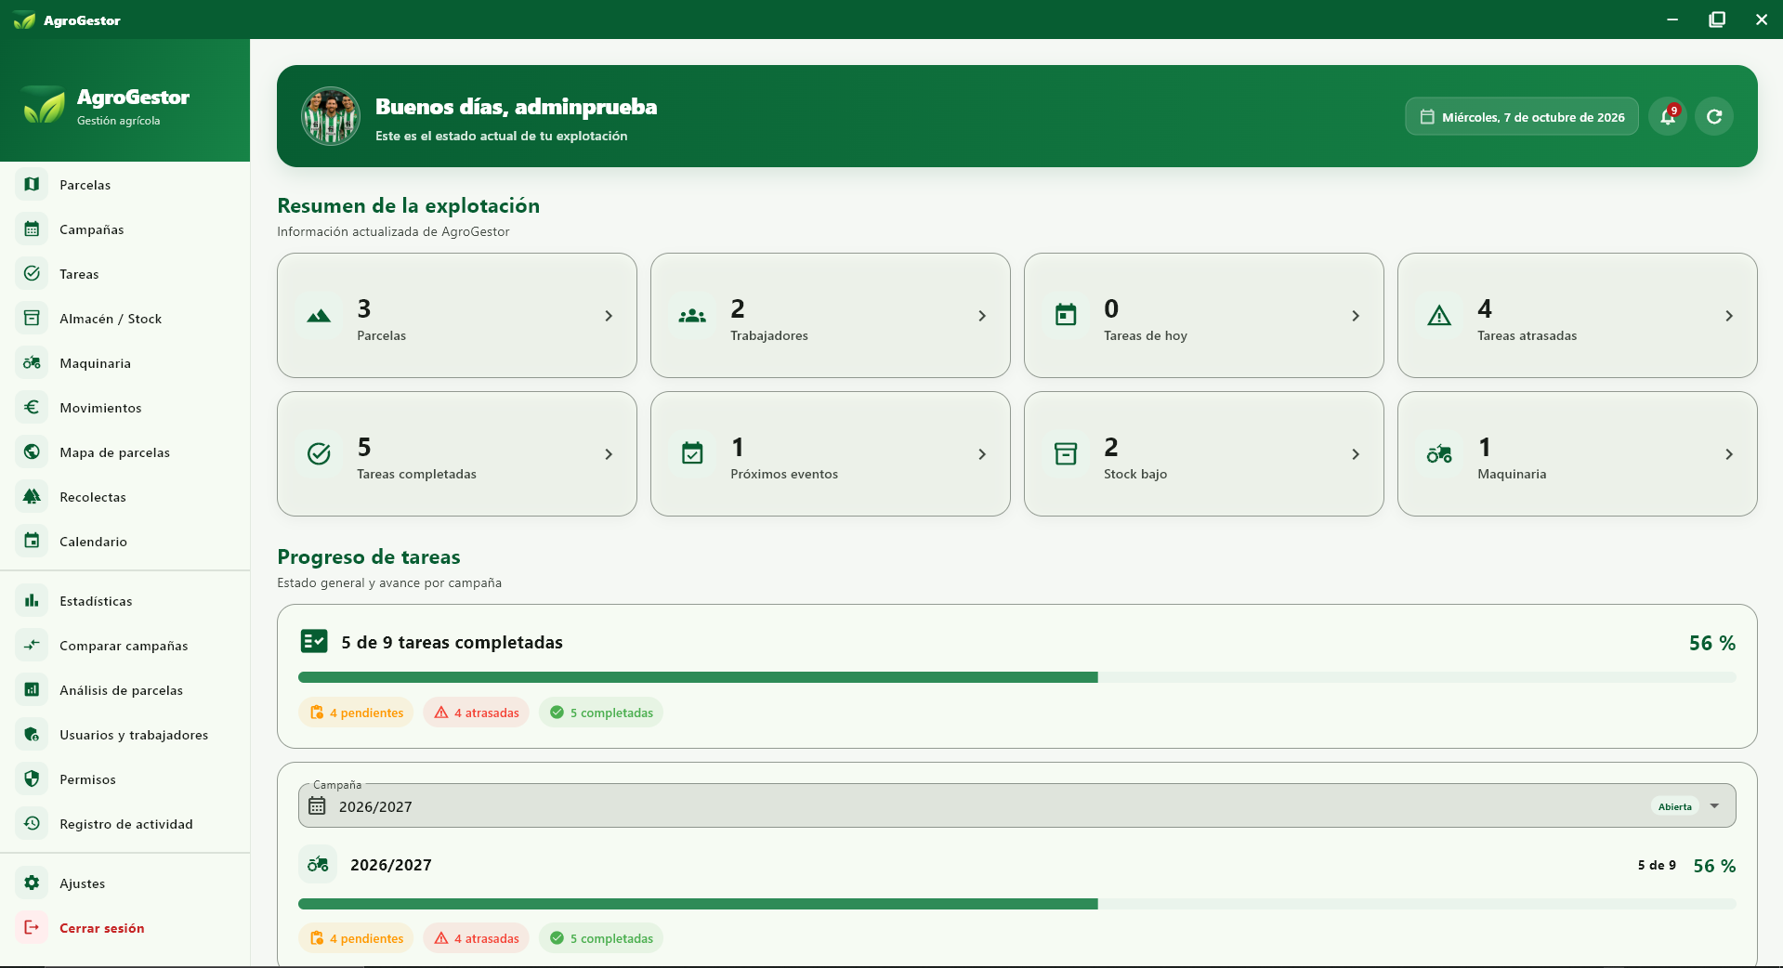Viewport: 1783px width, 968px height.
Task: Click the tractor icon next to 2026/2027 row
Action: tap(318, 864)
